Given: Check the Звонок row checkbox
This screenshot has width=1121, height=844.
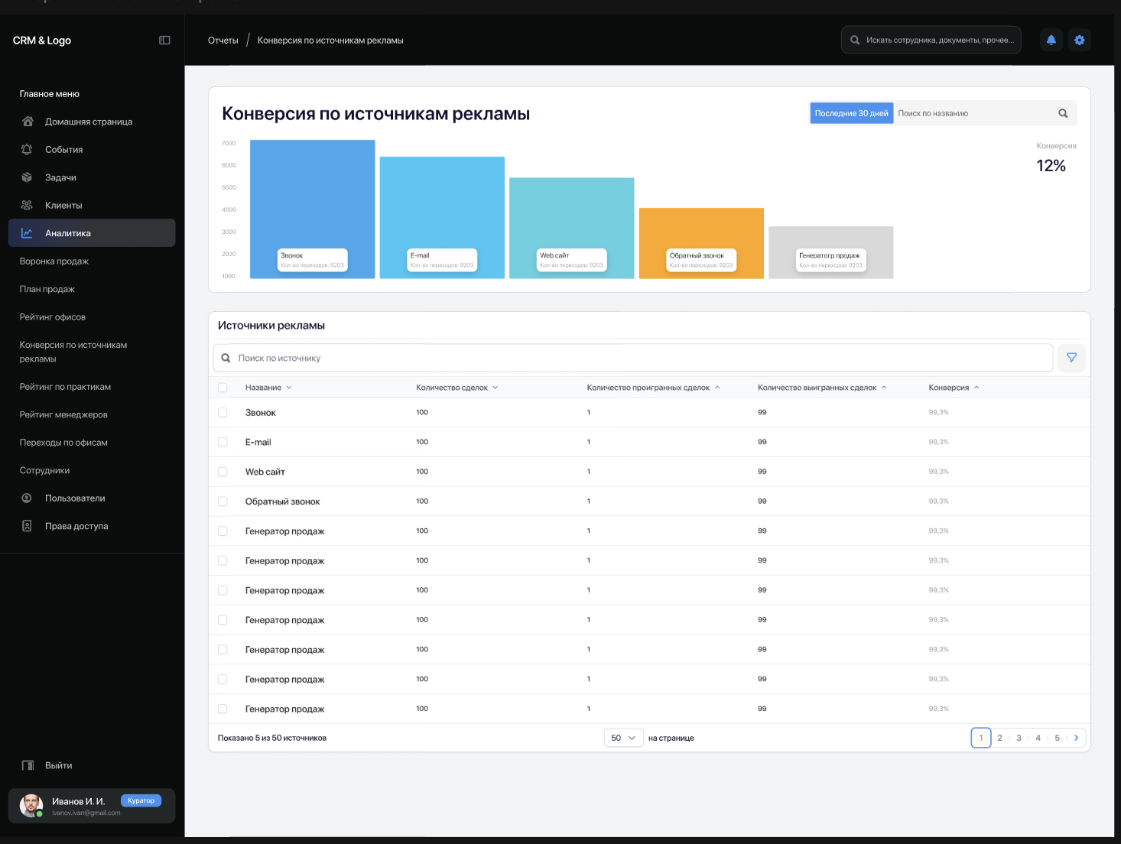Looking at the screenshot, I should (x=223, y=412).
